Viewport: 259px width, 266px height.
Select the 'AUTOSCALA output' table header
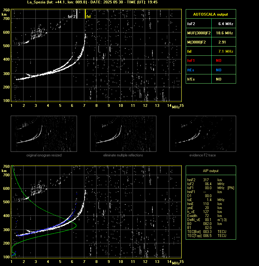pyautogui.click(x=210, y=14)
